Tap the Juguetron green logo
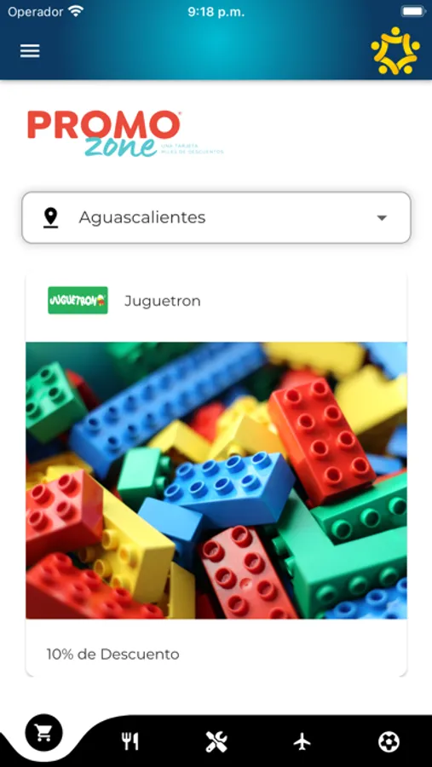Image resolution: width=432 pixels, height=767 pixels. (78, 300)
